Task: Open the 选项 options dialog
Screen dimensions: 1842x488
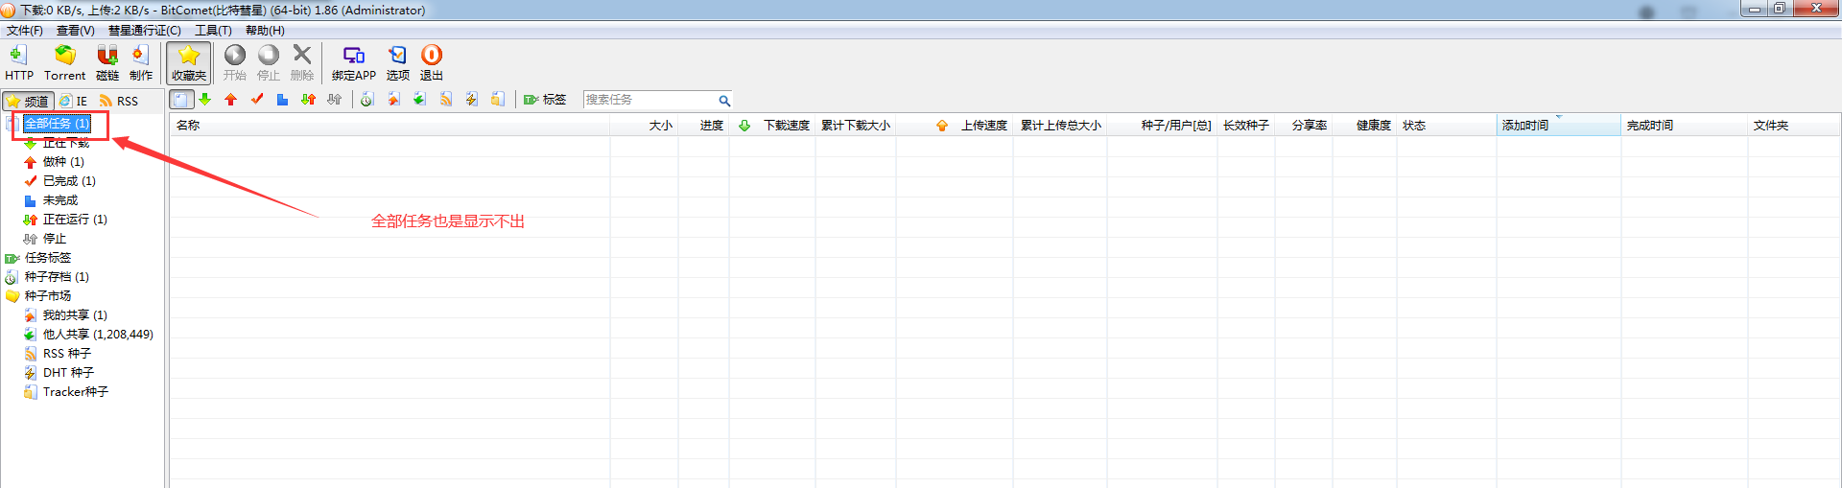Action: coord(398,62)
